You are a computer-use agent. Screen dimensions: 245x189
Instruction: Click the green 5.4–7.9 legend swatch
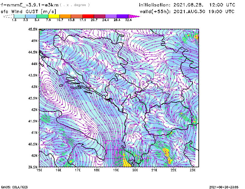pyautogui.click(x=42, y=16)
